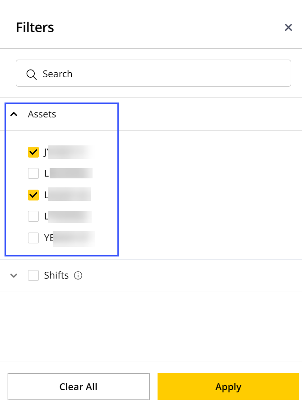Click the name label of the checked L asset
This screenshot has height=410, width=302.
coord(67,195)
